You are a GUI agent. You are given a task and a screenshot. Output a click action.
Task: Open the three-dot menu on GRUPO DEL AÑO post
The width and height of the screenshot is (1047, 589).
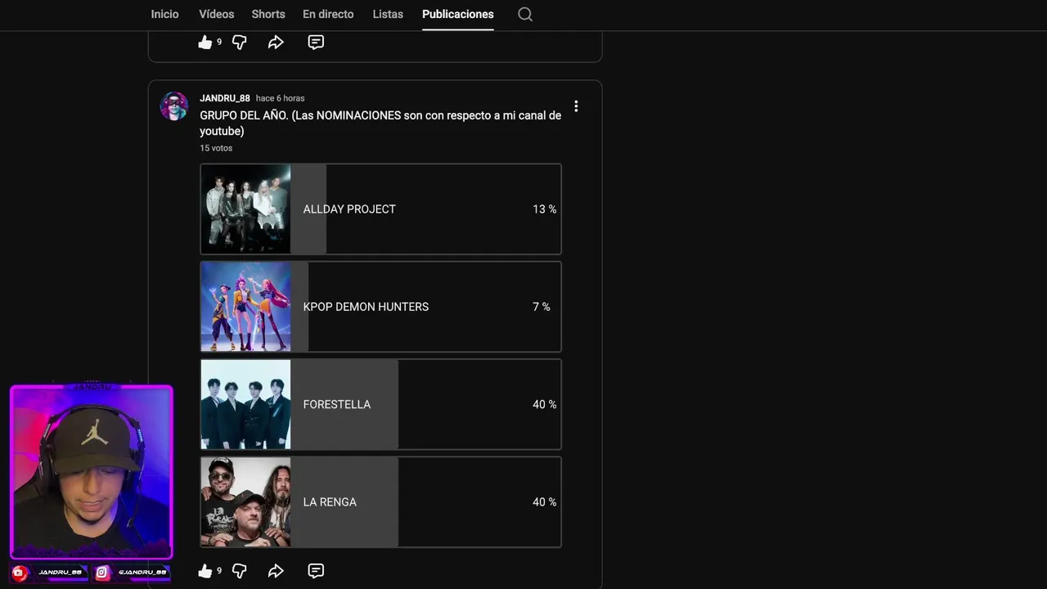[576, 106]
